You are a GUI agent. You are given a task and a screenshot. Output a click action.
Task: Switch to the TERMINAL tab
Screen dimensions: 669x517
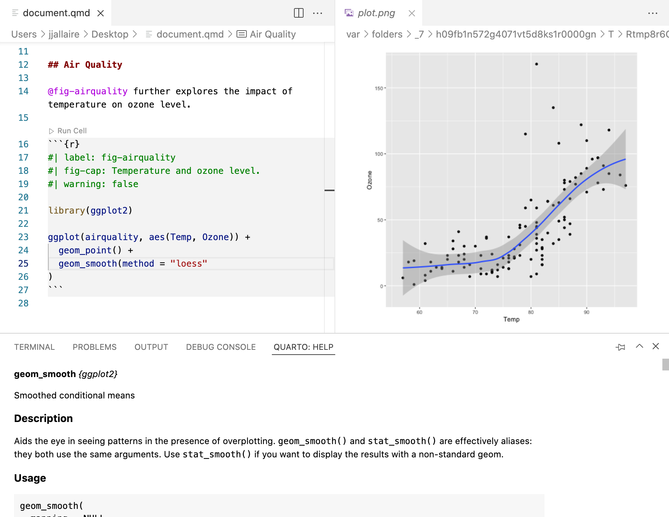tap(34, 347)
